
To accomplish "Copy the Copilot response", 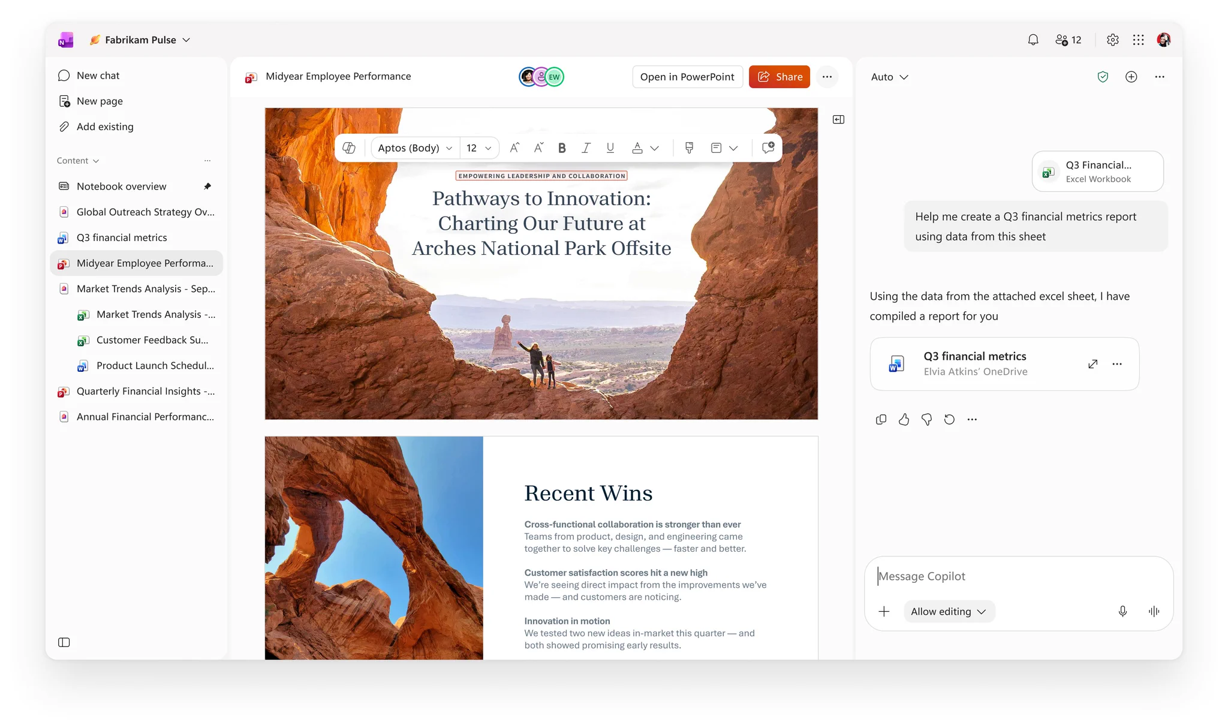I will (x=881, y=419).
